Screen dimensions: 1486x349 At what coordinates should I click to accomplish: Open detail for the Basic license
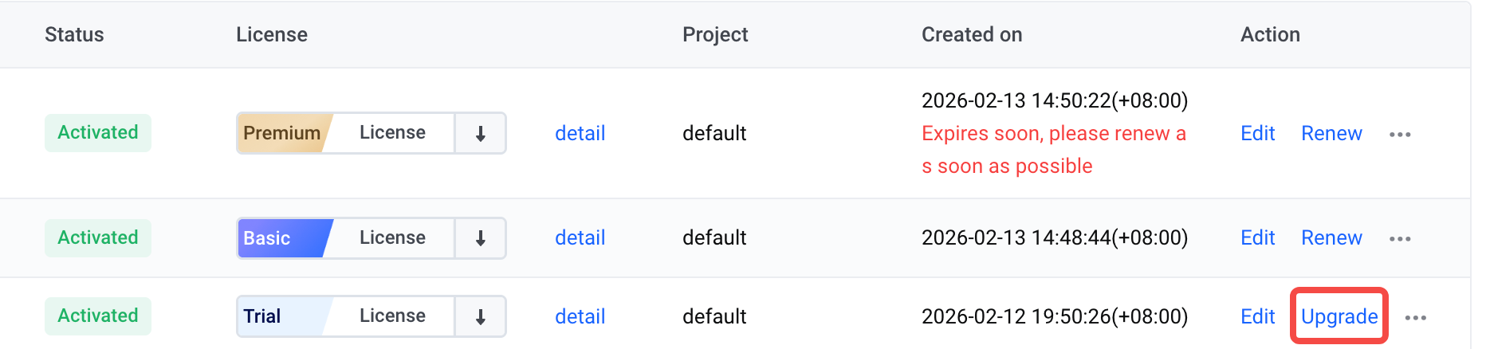click(x=580, y=237)
